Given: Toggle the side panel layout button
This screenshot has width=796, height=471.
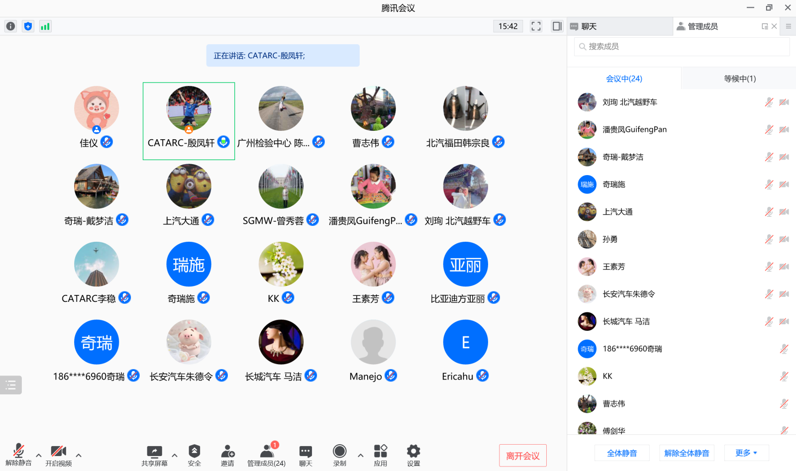Looking at the screenshot, I should pyautogui.click(x=557, y=26).
